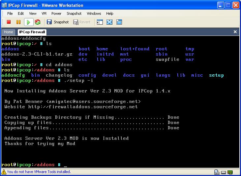
Task: Close the IPCop Firewall tab with X
Action: pos(235,32)
